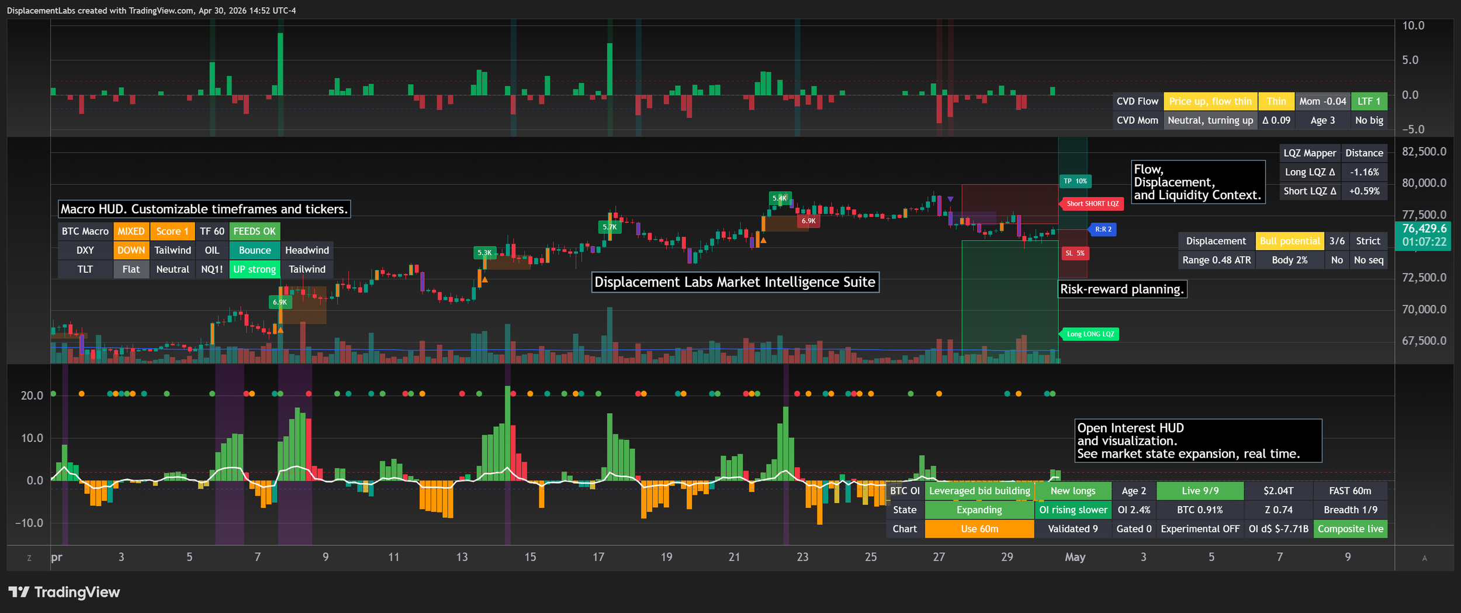This screenshot has width=1461, height=613.
Task: Click the 'Δ 0.09' cell
Action: tap(1276, 120)
